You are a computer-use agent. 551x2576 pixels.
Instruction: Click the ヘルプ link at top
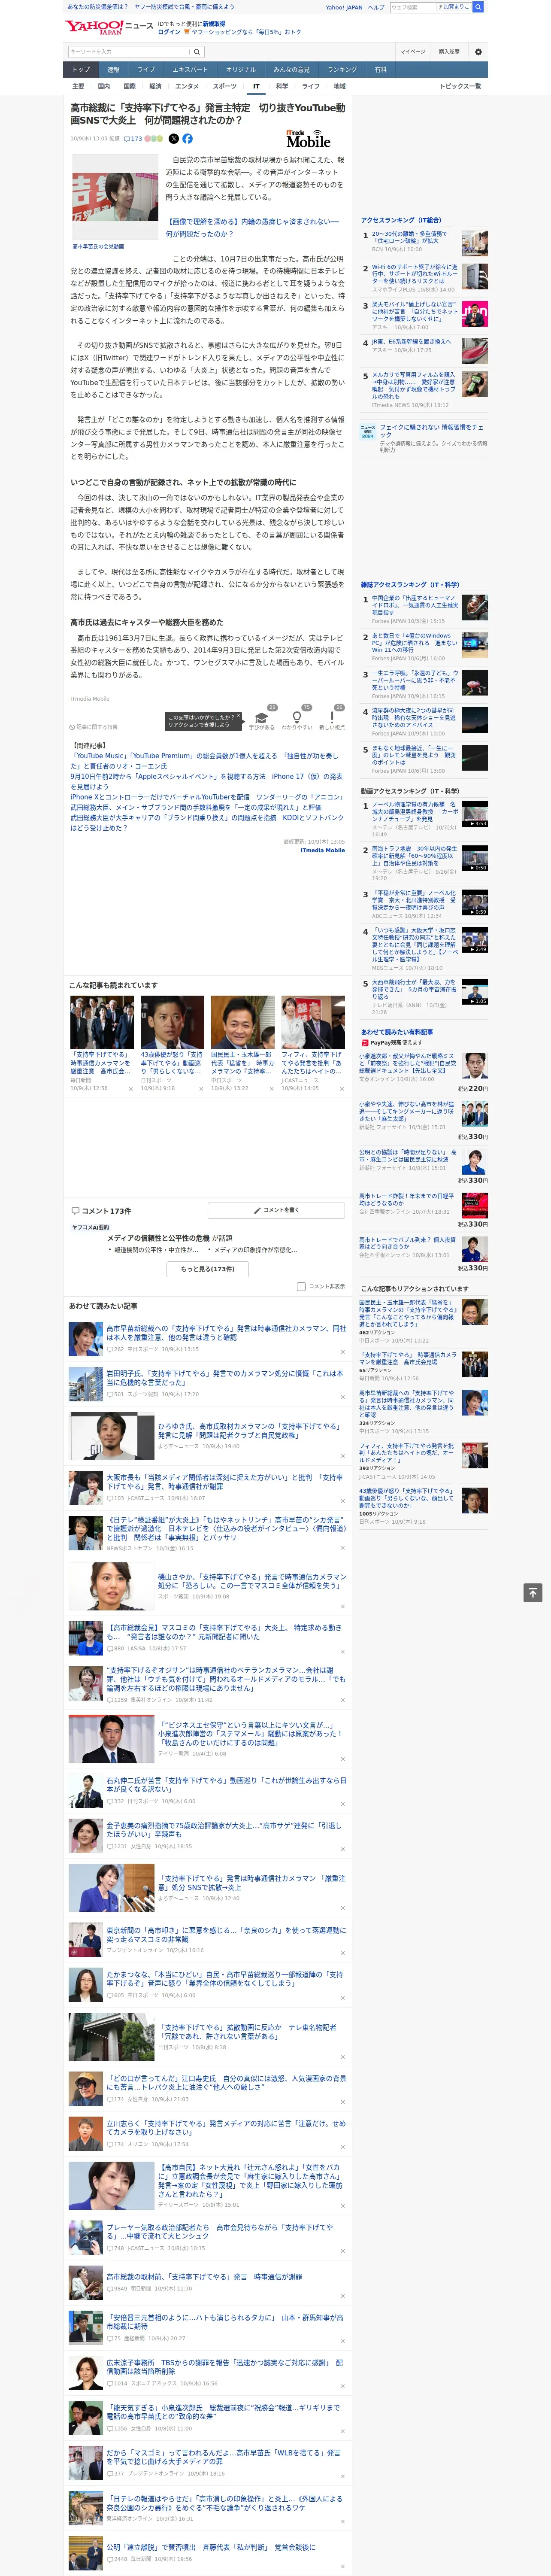tap(376, 7)
